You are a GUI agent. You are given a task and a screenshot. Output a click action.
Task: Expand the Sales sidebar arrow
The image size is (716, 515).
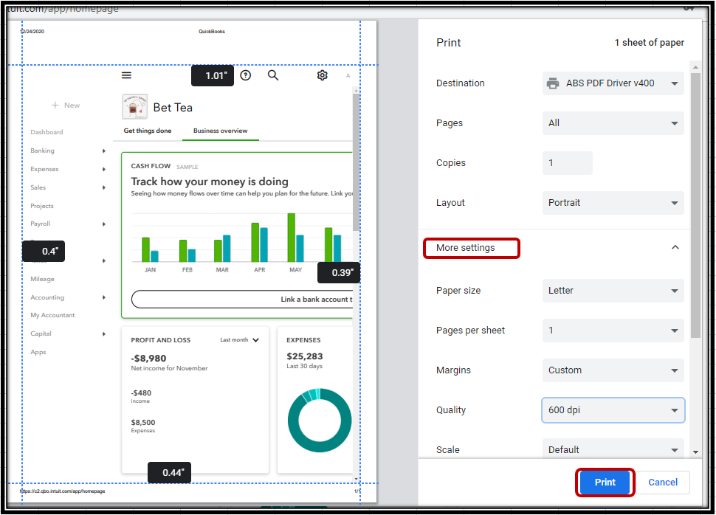click(104, 187)
